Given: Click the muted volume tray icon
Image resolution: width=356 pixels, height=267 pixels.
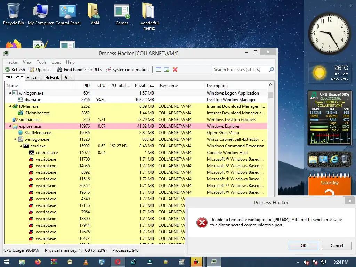Looking at the screenshot, I should coord(307,262).
